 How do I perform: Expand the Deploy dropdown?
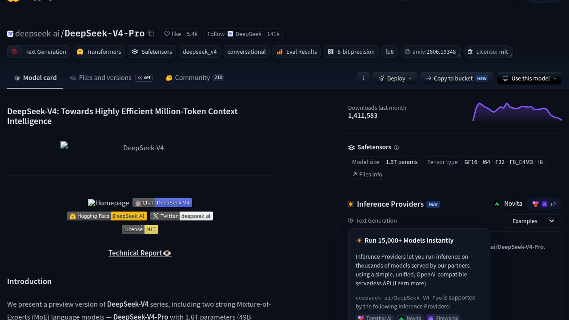click(x=395, y=78)
